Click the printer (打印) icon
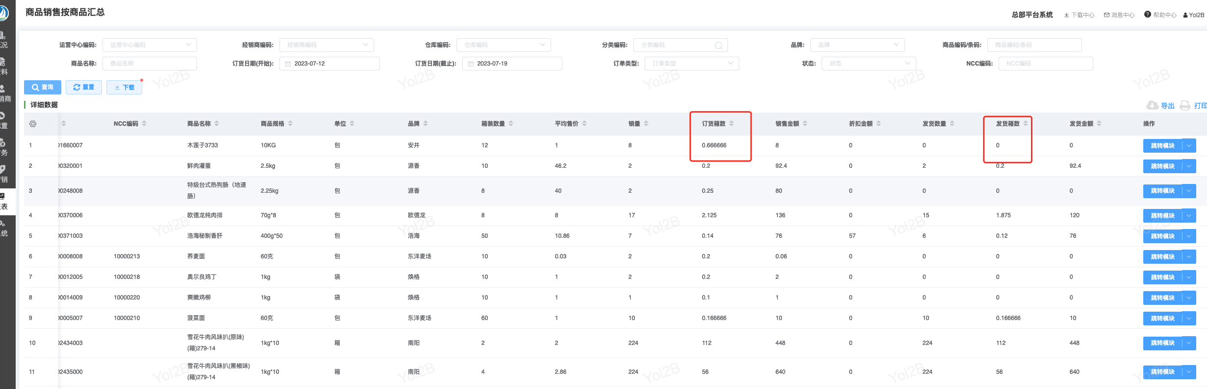Viewport: 1207px width, 389px height. 1185,105
